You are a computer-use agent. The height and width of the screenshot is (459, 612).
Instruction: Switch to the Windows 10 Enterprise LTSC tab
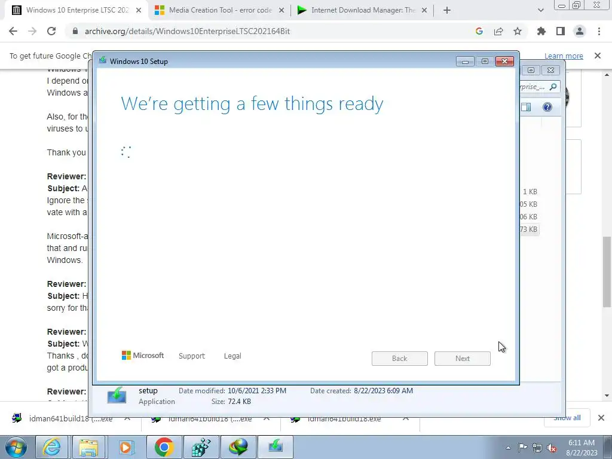(x=77, y=11)
